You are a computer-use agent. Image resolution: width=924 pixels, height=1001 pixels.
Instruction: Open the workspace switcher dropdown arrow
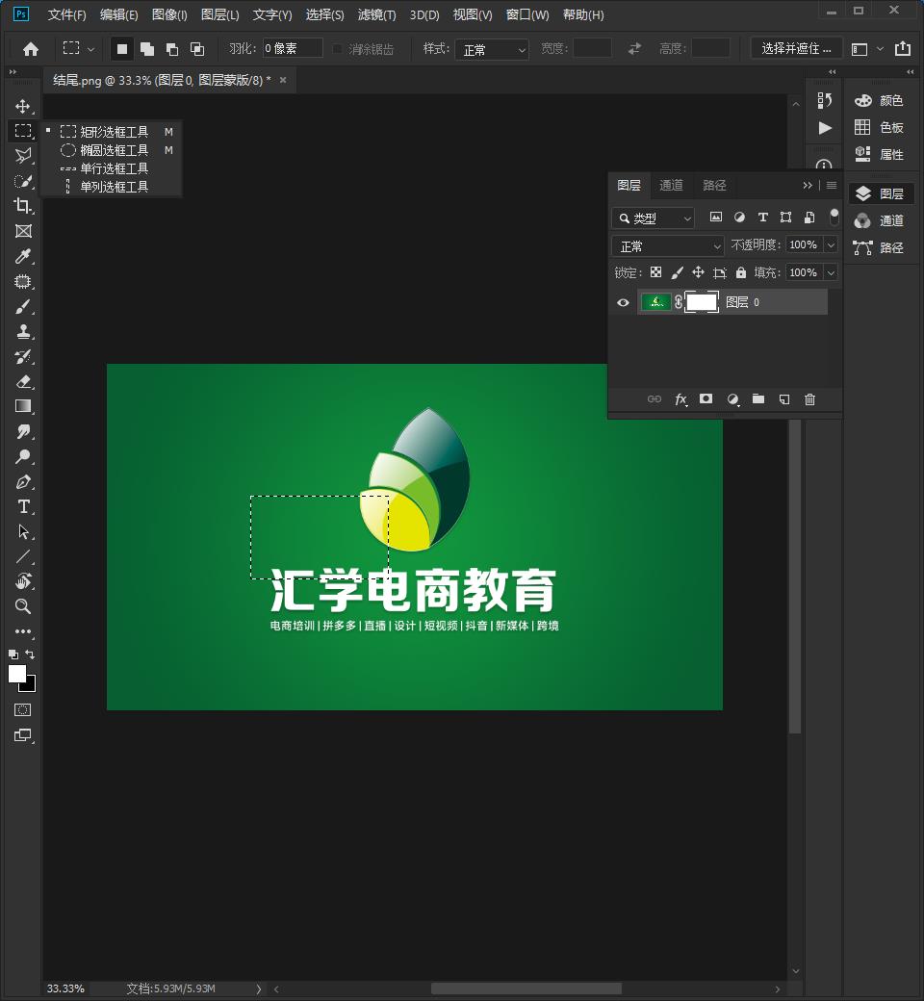(x=880, y=48)
